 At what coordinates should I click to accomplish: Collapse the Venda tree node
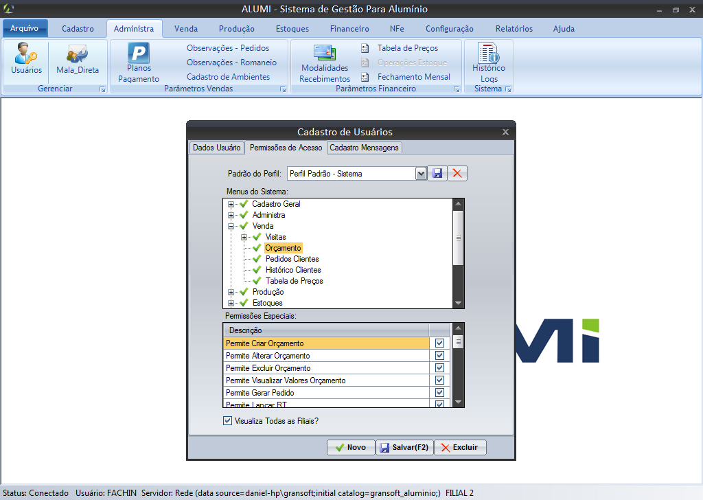(231, 226)
